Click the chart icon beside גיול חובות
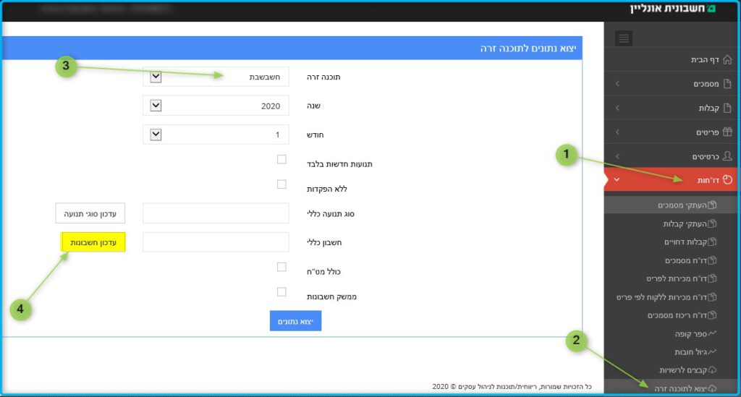741x397 pixels. coord(712,351)
